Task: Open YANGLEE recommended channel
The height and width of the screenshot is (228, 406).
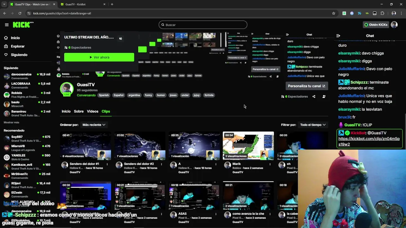Action: (x=27, y=157)
